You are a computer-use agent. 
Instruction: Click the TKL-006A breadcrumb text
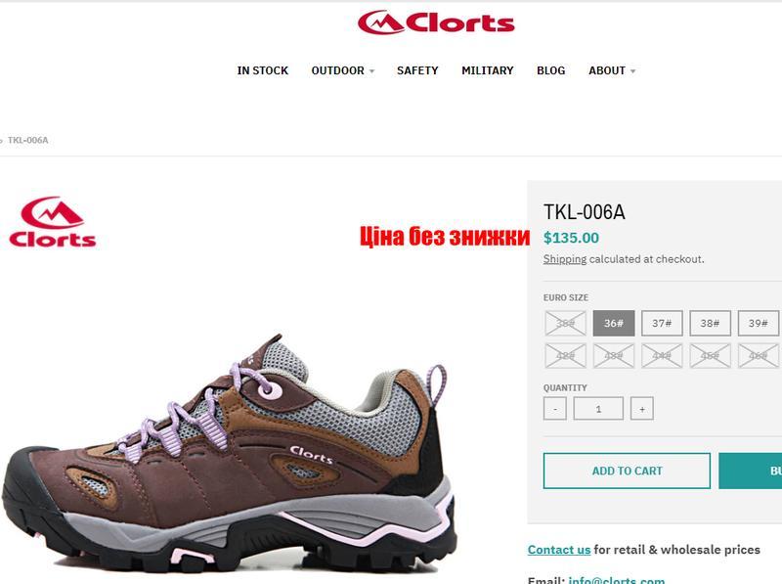(x=28, y=140)
